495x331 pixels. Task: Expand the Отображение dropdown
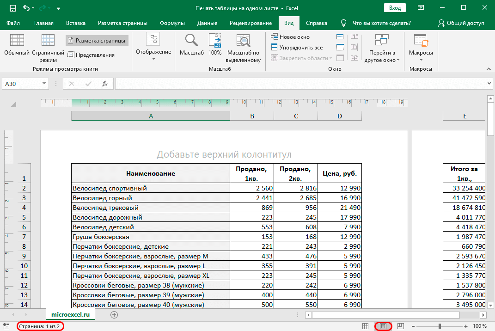click(153, 47)
